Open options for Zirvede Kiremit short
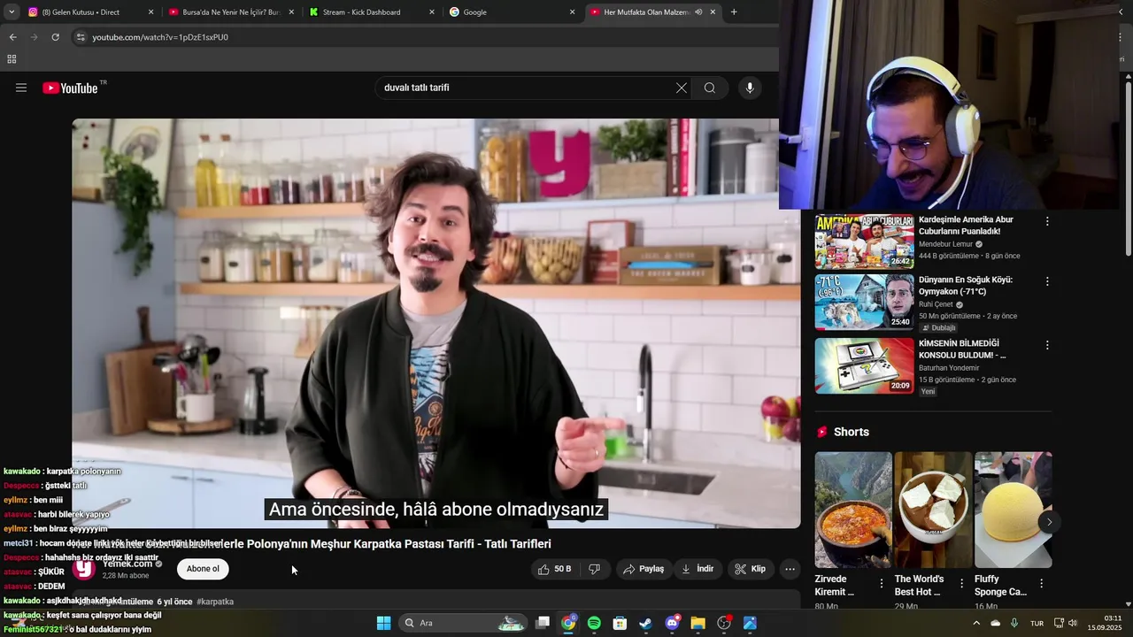 click(x=882, y=584)
